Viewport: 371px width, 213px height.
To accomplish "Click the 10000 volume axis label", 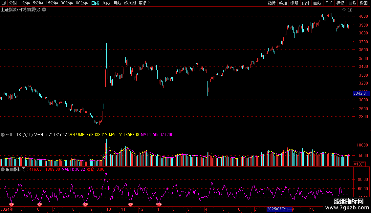I will 362,145.
